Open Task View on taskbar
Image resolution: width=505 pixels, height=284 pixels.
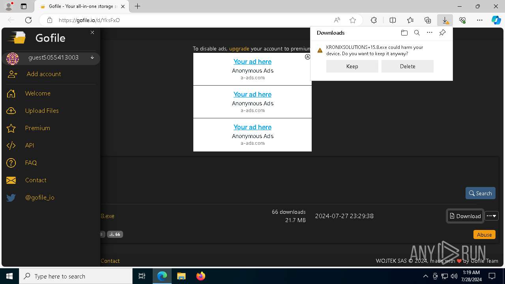[142, 276]
